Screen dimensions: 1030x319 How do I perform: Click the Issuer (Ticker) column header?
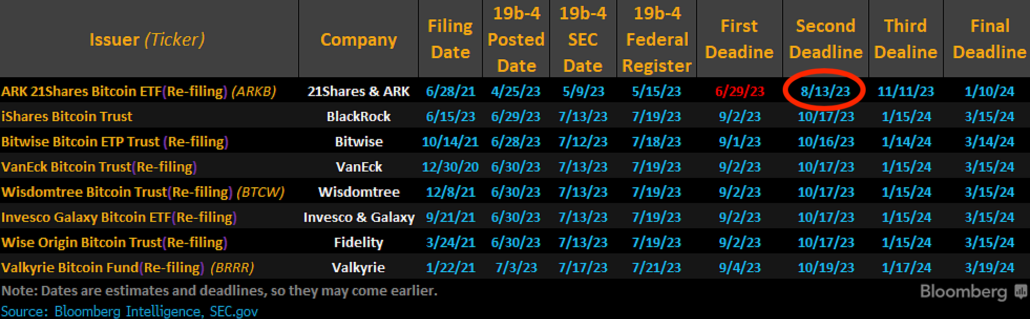tap(147, 39)
